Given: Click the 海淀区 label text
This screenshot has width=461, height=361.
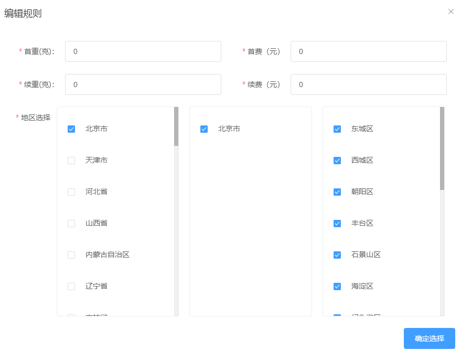Looking at the screenshot, I should pyautogui.click(x=362, y=286).
